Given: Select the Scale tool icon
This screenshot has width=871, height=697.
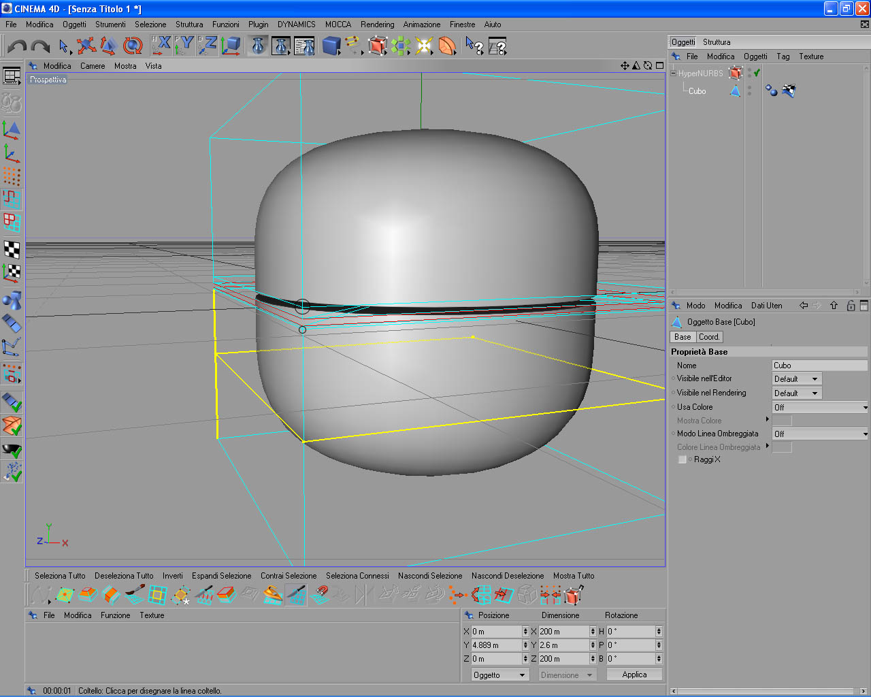Looking at the screenshot, I should [x=109, y=46].
